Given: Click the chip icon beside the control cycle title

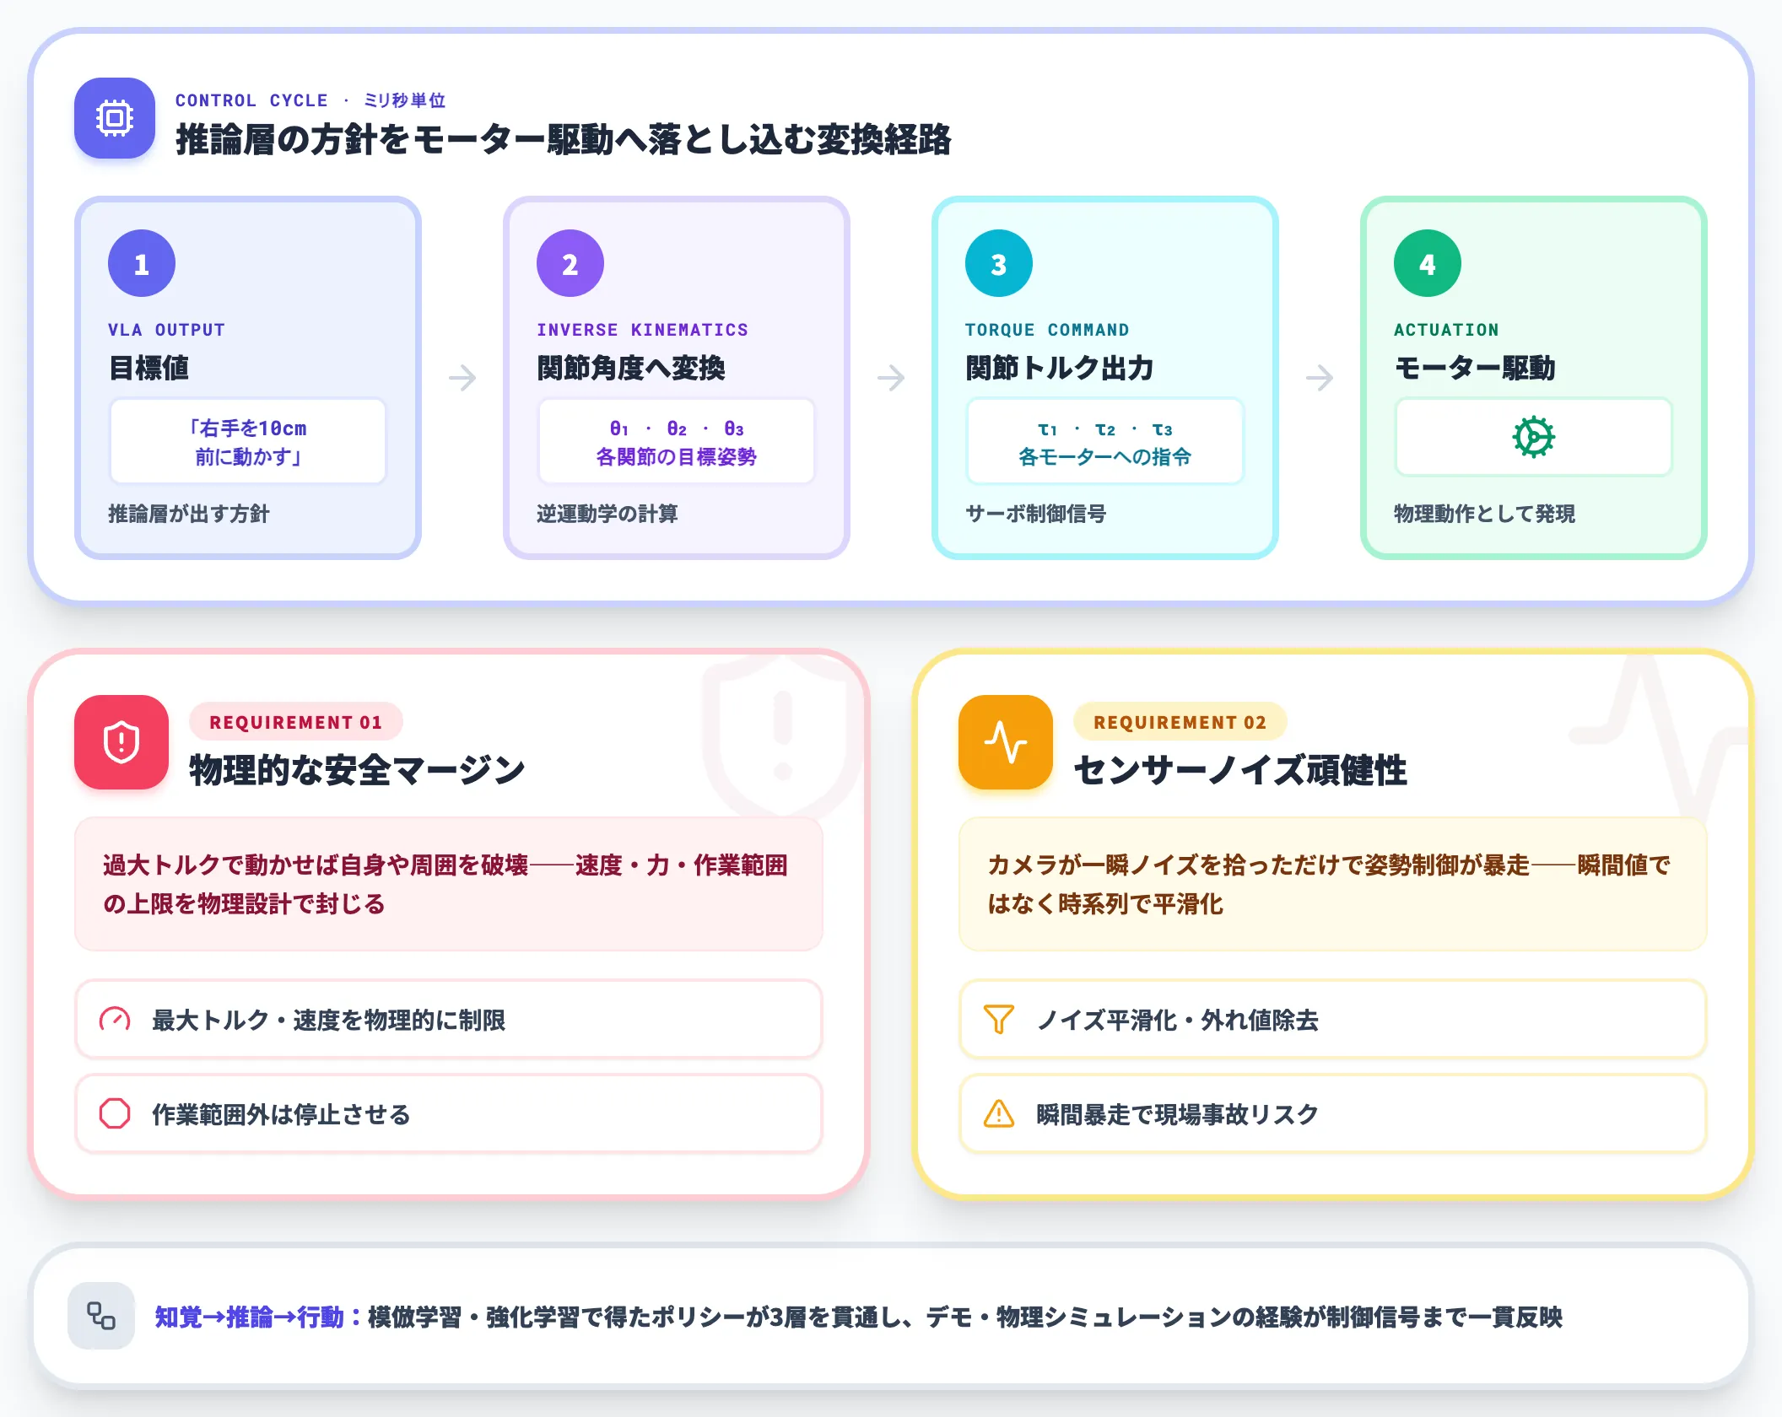Looking at the screenshot, I should pos(115,118).
